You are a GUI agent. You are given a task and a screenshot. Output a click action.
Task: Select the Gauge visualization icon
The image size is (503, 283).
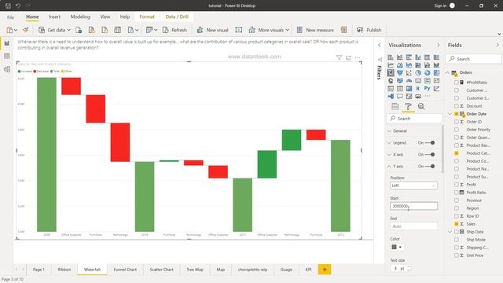point(409,81)
